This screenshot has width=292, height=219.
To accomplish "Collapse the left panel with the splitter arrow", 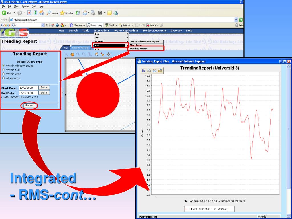I will coord(62,92).
